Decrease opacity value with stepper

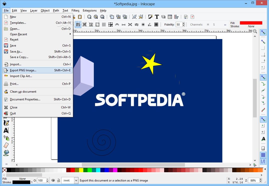click(x=48, y=181)
